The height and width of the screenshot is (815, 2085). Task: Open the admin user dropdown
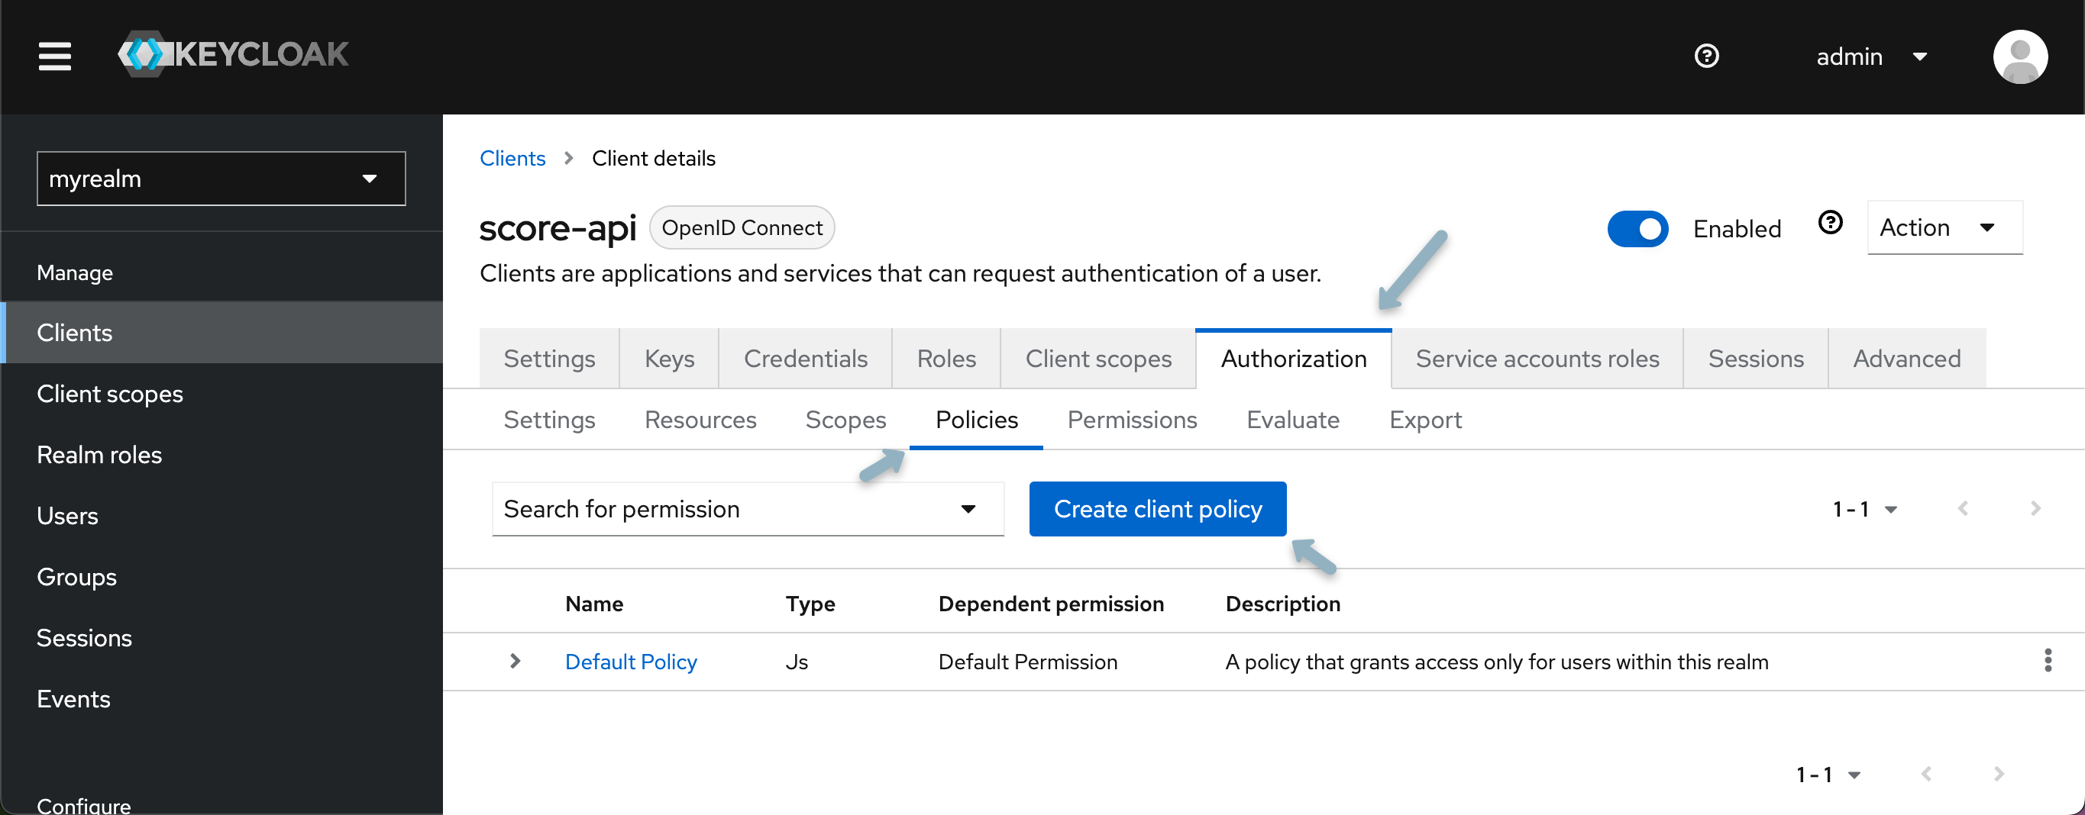[1870, 56]
